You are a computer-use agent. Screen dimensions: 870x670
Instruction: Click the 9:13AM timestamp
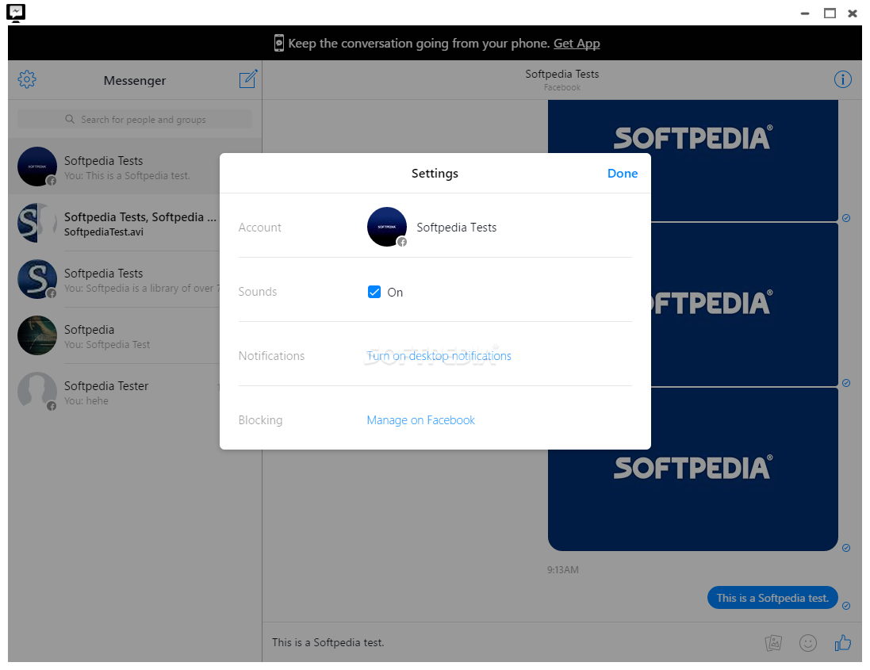(562, 569)
